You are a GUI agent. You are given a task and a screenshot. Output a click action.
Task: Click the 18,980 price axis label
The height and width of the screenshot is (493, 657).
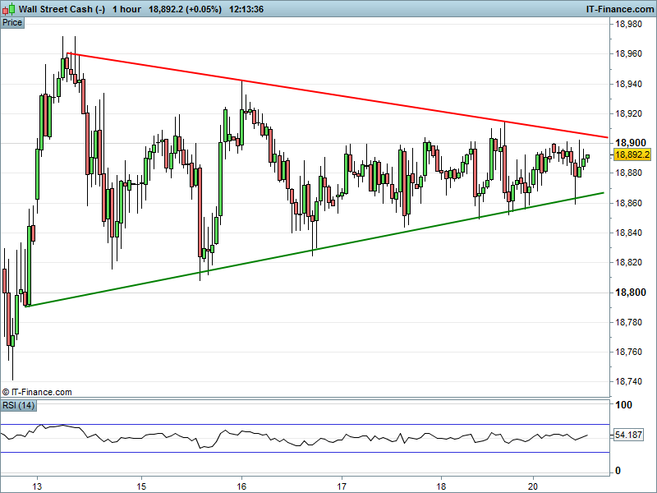click(628, 25)
